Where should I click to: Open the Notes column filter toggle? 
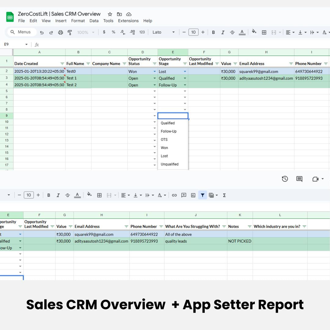pos(249,227)
